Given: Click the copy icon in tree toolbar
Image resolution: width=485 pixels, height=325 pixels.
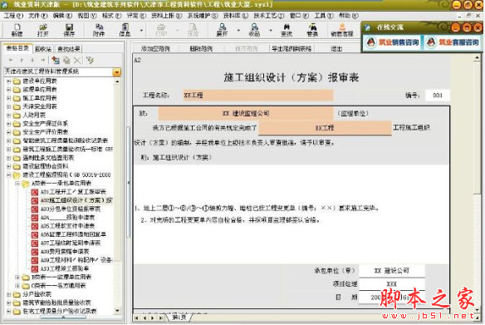Looking at the screenshot, I should 66,60.
